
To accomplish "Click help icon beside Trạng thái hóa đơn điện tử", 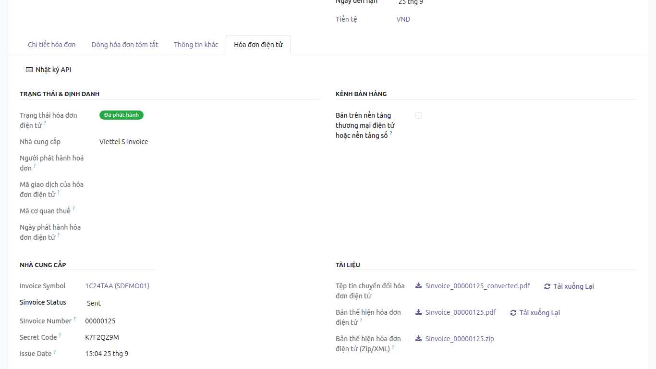I will 45,123.
